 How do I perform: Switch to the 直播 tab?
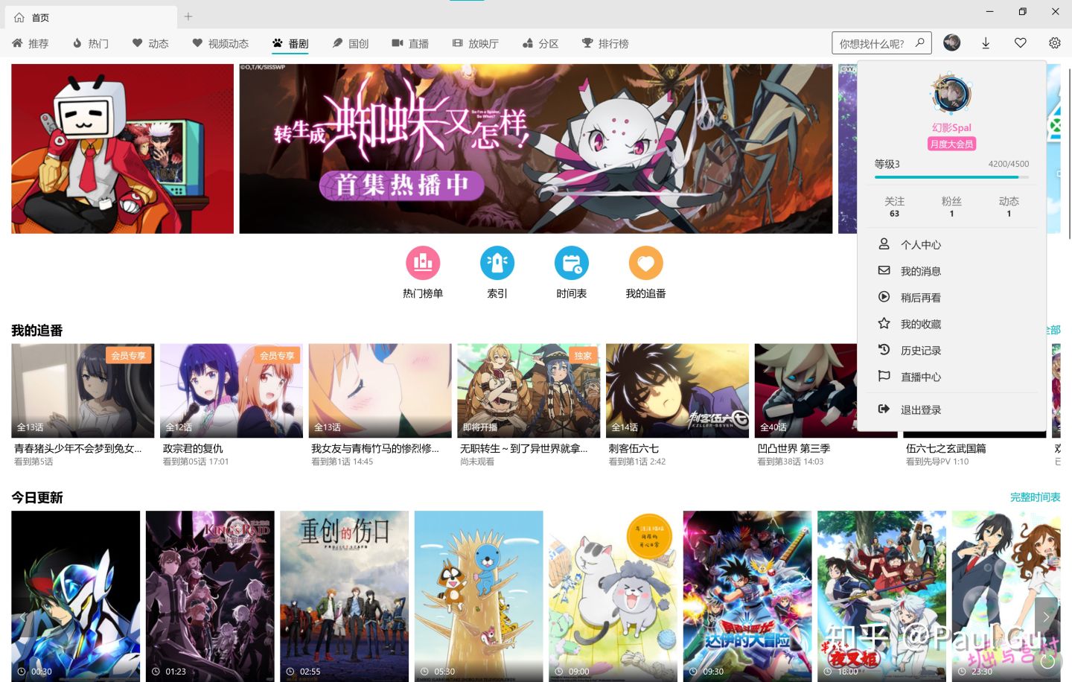410,43
